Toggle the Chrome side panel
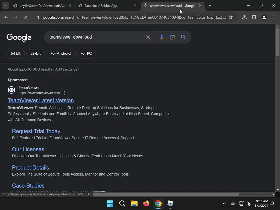280x210 pixels. 254,17
